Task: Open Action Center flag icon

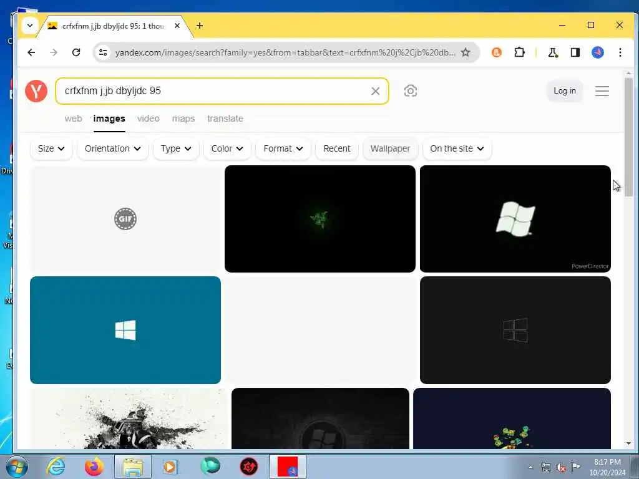Action: click(575, 467)
